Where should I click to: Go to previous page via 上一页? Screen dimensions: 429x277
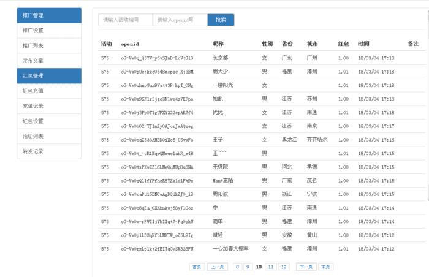pos(218,267)
